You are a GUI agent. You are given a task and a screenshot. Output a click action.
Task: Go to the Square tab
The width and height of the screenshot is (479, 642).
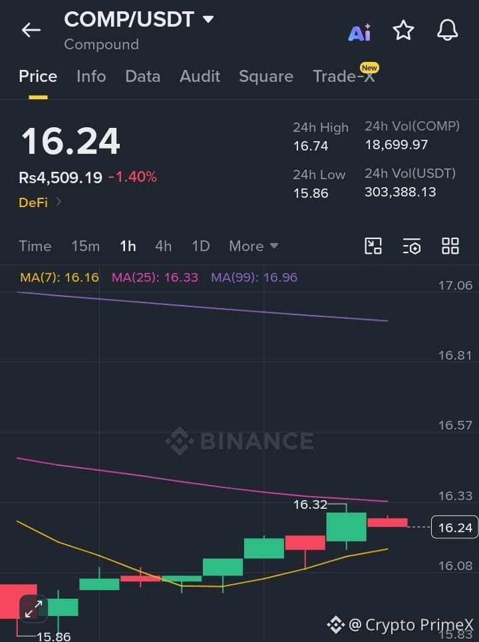[x=266, y=77]
